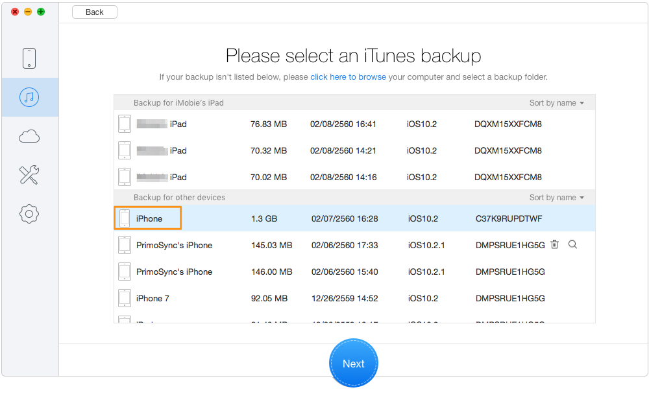Image resolution: width=649 pixels, height=394 pixels.
Task: Click the date 12/26/2559 14:52
Action: 345,298
